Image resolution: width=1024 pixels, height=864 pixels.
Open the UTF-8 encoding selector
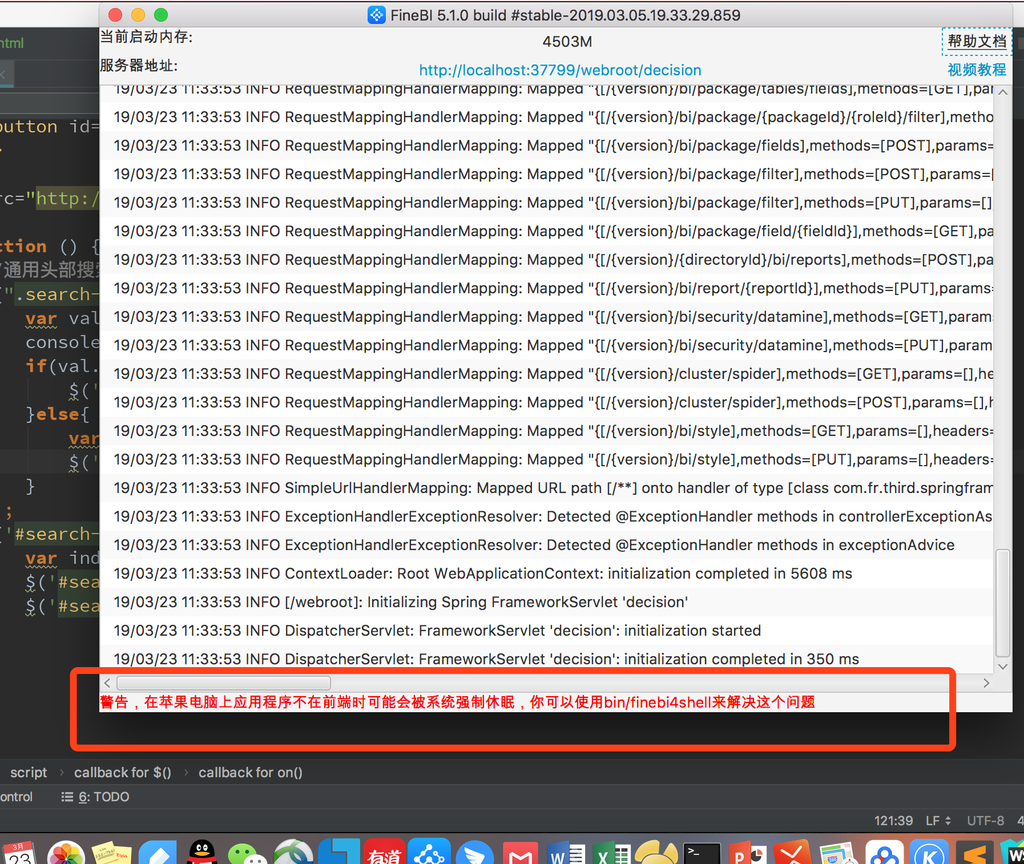click(985, 821)
